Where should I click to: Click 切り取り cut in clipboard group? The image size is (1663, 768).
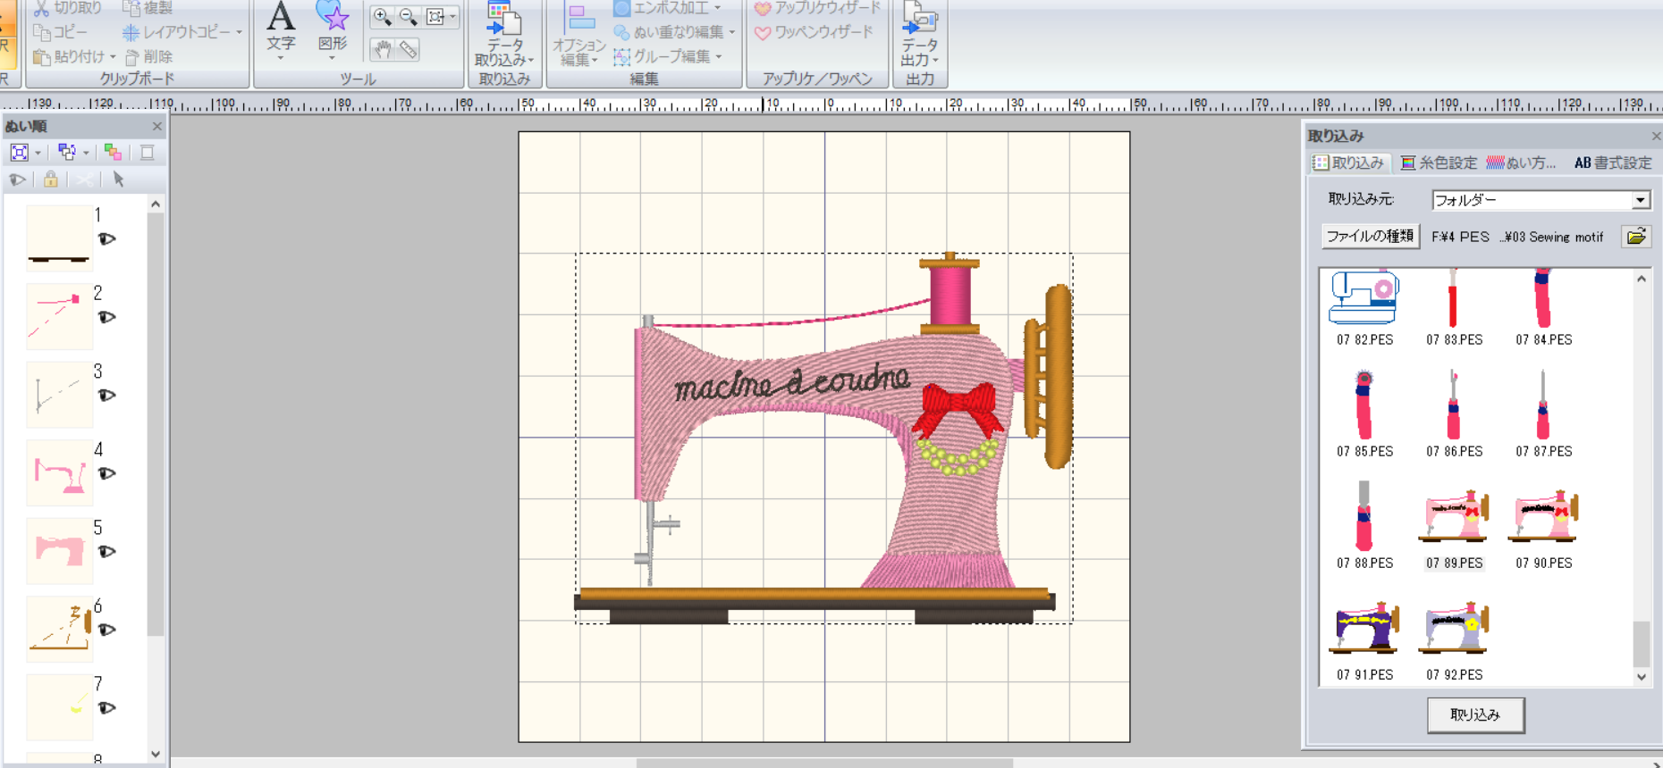coord(68,8)
